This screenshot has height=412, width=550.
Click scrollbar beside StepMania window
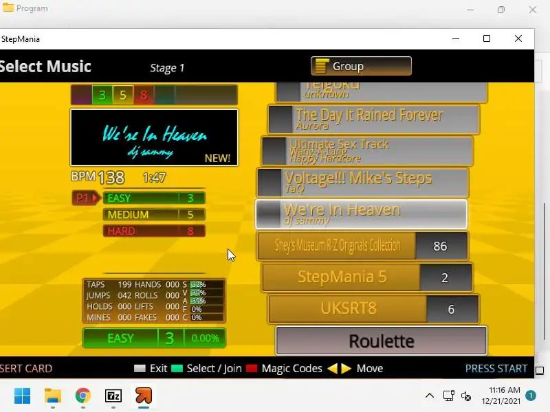pyautogui.click(x=544, y=271)
